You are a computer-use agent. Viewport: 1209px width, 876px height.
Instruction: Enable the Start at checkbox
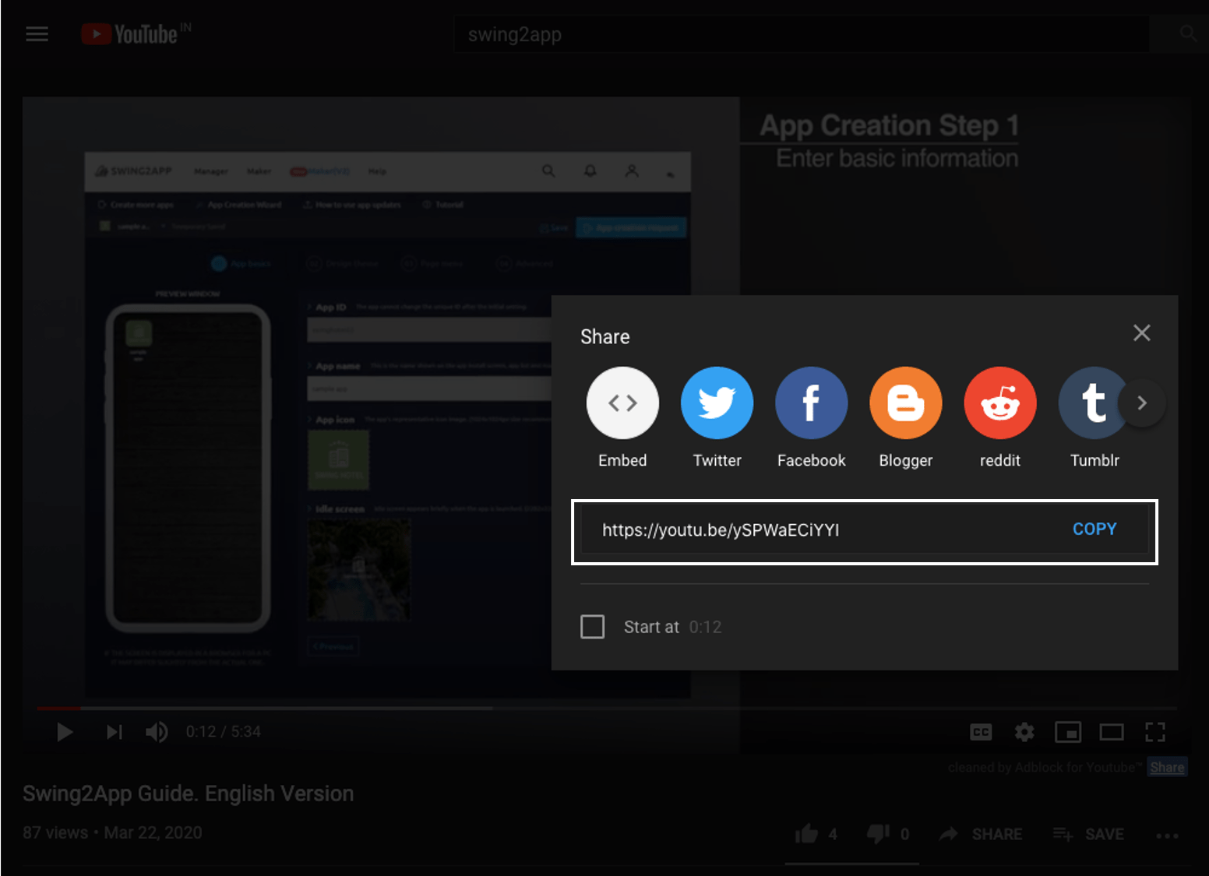tap(593, 627)
